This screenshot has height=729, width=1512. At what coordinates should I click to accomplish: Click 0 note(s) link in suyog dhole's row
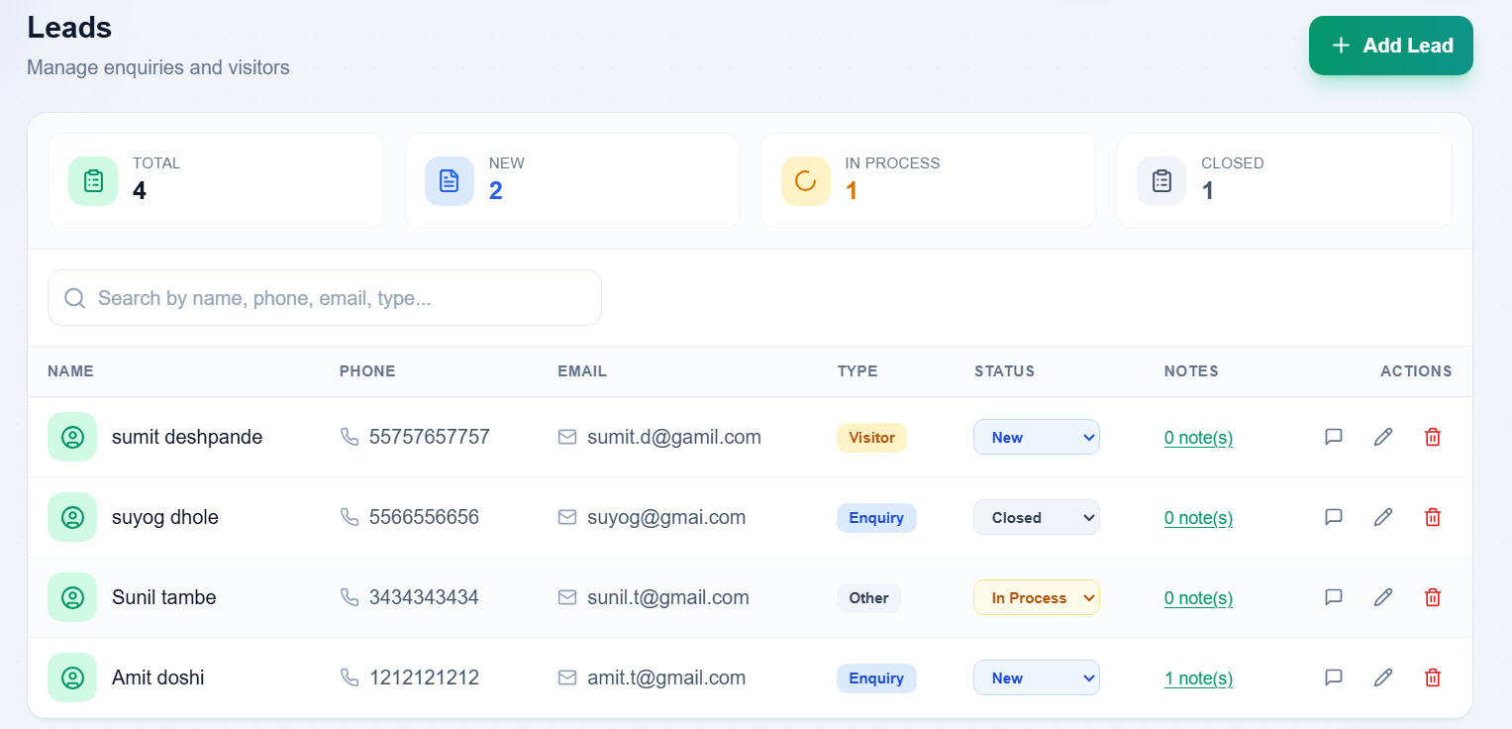[x=1198, y=517]
